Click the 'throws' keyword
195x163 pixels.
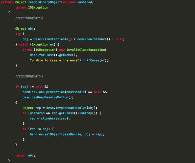click(21, 8)
